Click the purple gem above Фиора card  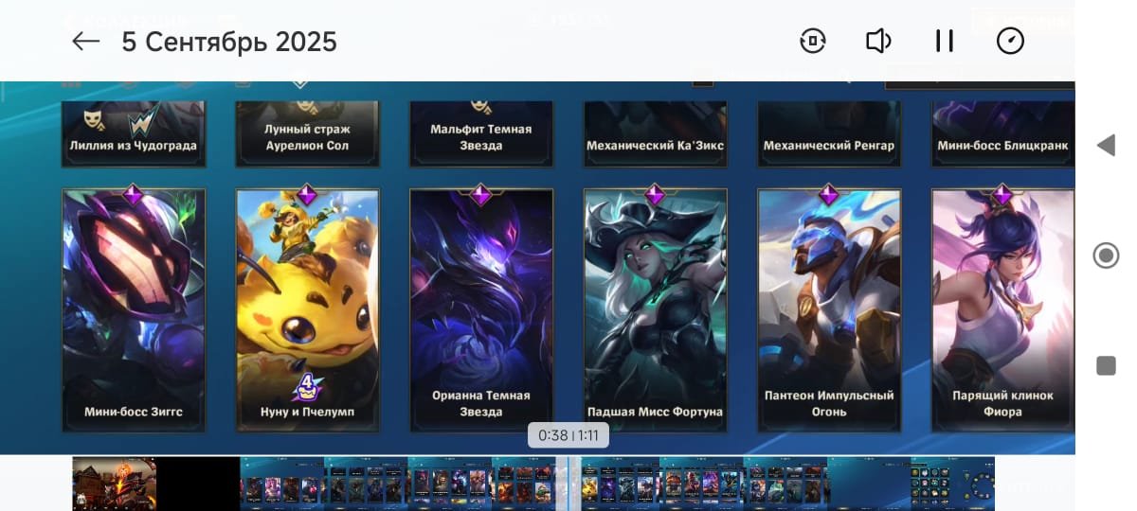[1002, 194]
